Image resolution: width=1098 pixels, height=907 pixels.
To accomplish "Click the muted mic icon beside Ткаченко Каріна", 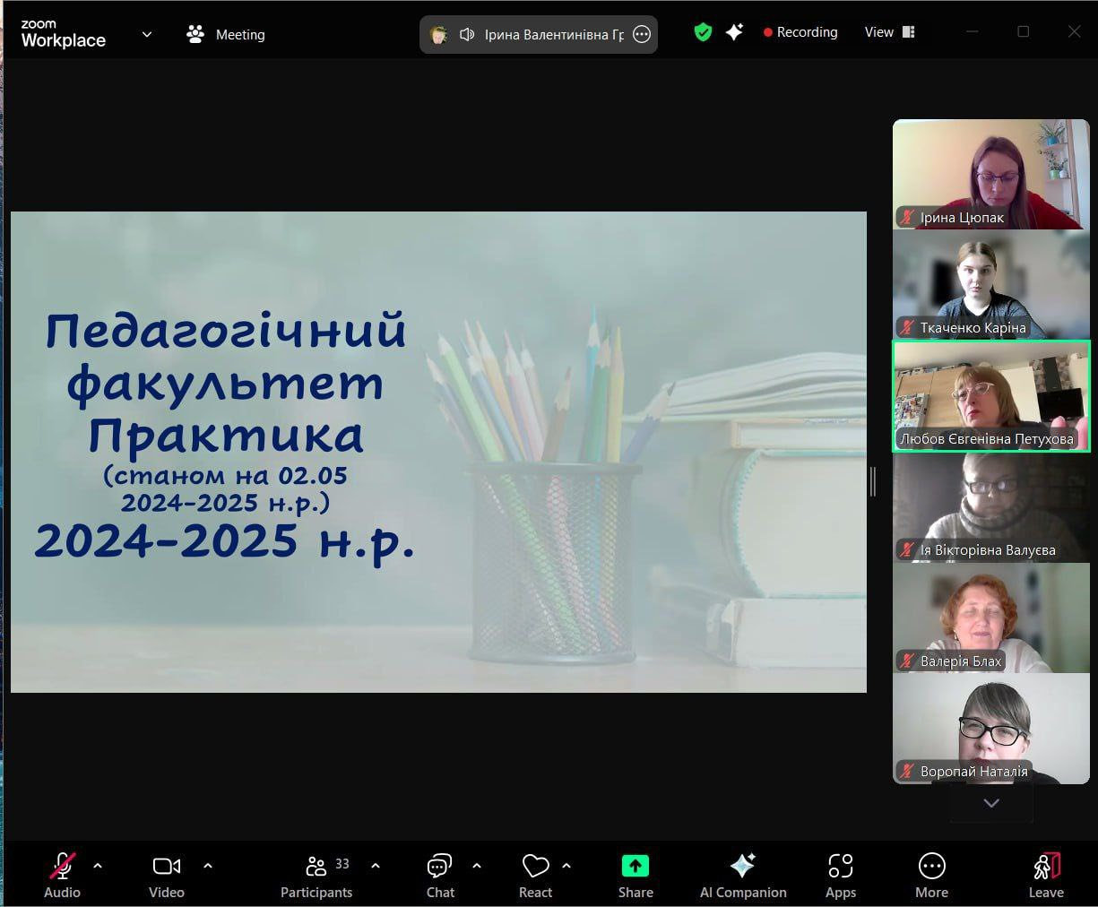I will coord(907,327).
